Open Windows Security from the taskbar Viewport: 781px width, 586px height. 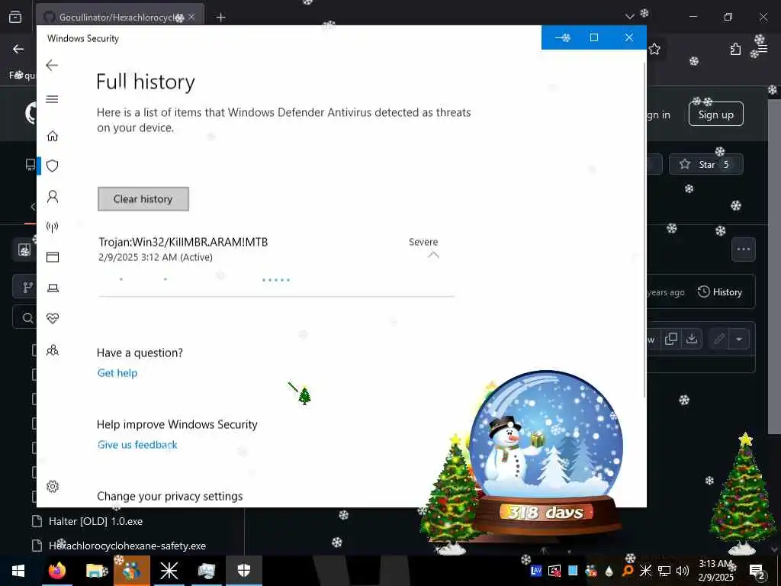(243, 571)
